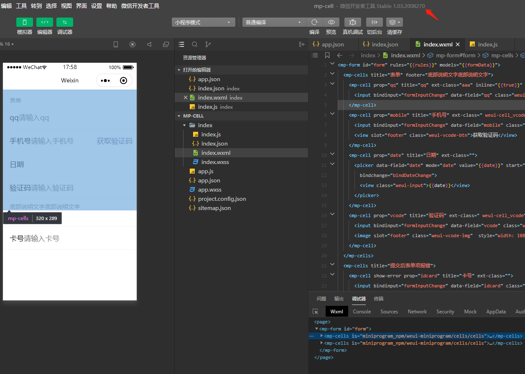
Task: Open the 编辑 menu
Action: (6, 6)
